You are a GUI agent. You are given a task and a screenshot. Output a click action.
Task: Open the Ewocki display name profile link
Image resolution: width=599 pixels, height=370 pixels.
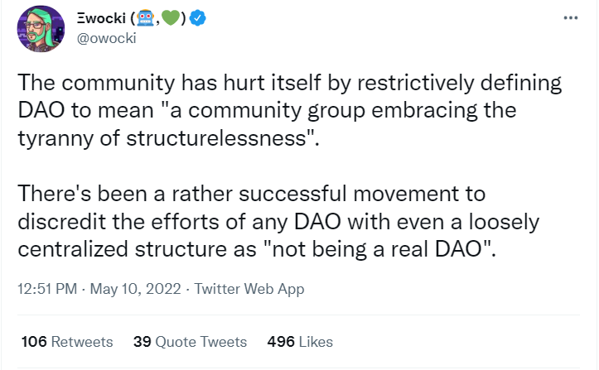131,18
